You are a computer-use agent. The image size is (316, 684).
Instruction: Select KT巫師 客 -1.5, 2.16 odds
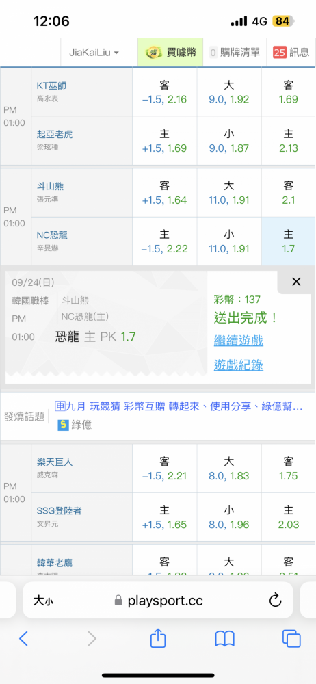165,92
